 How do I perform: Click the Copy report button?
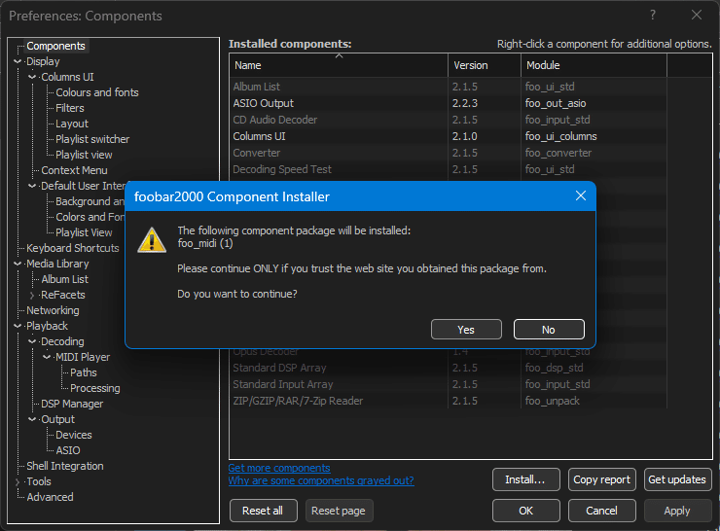tap(602, 479)
